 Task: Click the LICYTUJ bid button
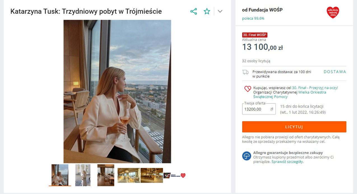pos(294,127)
